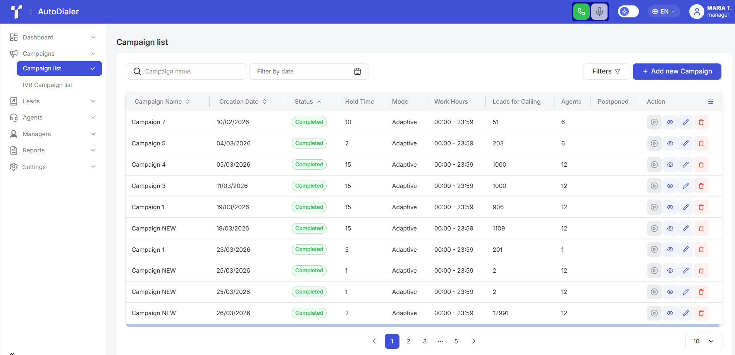This screenshot has width=735, height=355.
Task: Open table column settings icon
Action: tap(710, 102)
